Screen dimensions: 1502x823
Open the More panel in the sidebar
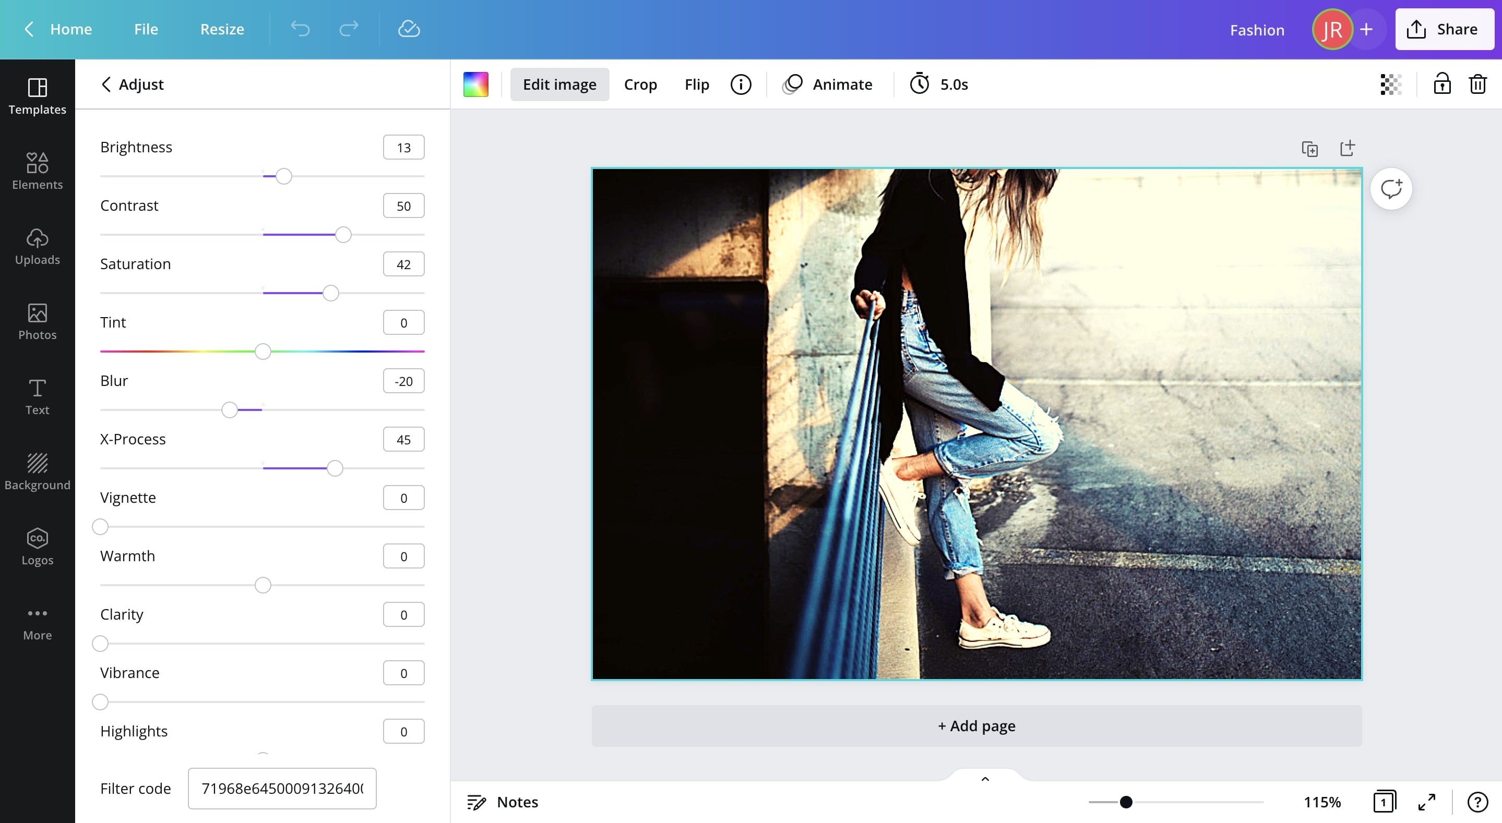click(x=38, y=621)
